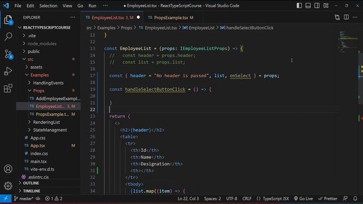Screen dimensions: 363x204
Task: Click Ln 22, Col 3 position indicator
Action: point(188,199)
